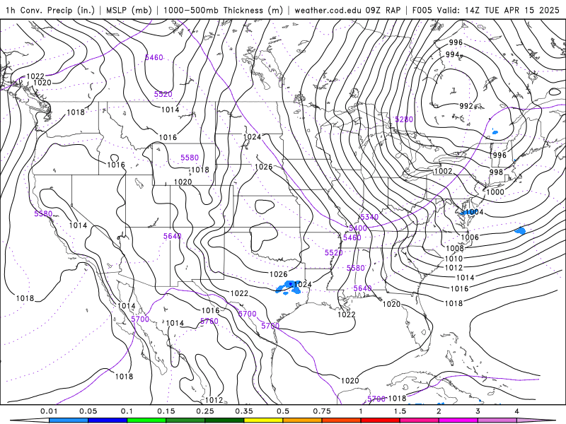The height and width of the screenshot is (424, 566).
Task: Click the '1002' isobar label
Action: coord(443,171)
